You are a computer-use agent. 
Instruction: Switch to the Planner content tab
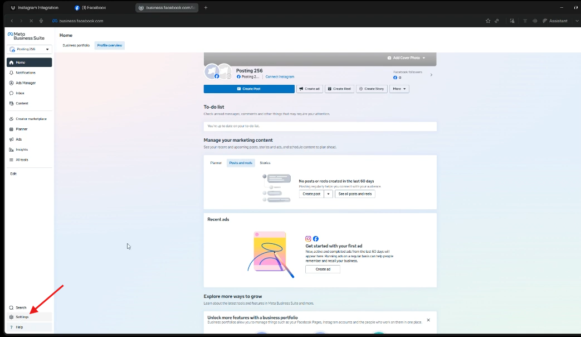(216, 163)
